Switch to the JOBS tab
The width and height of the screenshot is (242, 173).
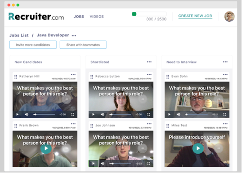[79, 17]
